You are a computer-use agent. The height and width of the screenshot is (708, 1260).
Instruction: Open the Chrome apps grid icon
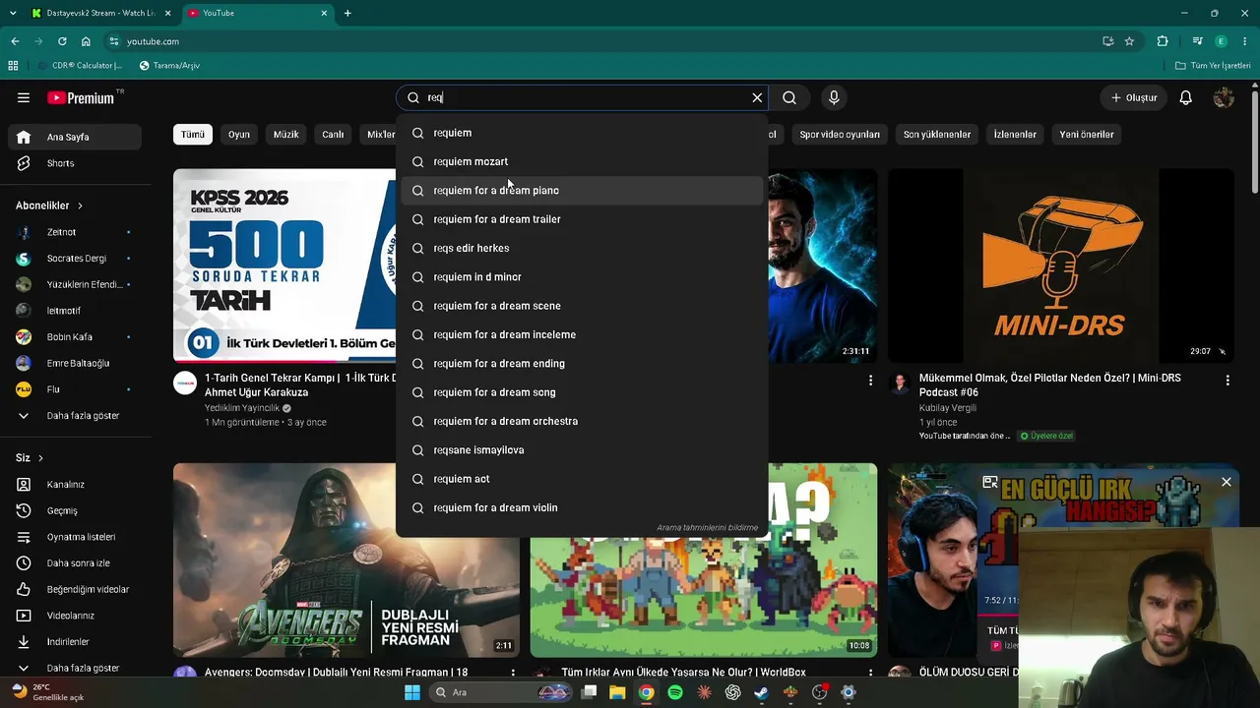click(13, 66)
